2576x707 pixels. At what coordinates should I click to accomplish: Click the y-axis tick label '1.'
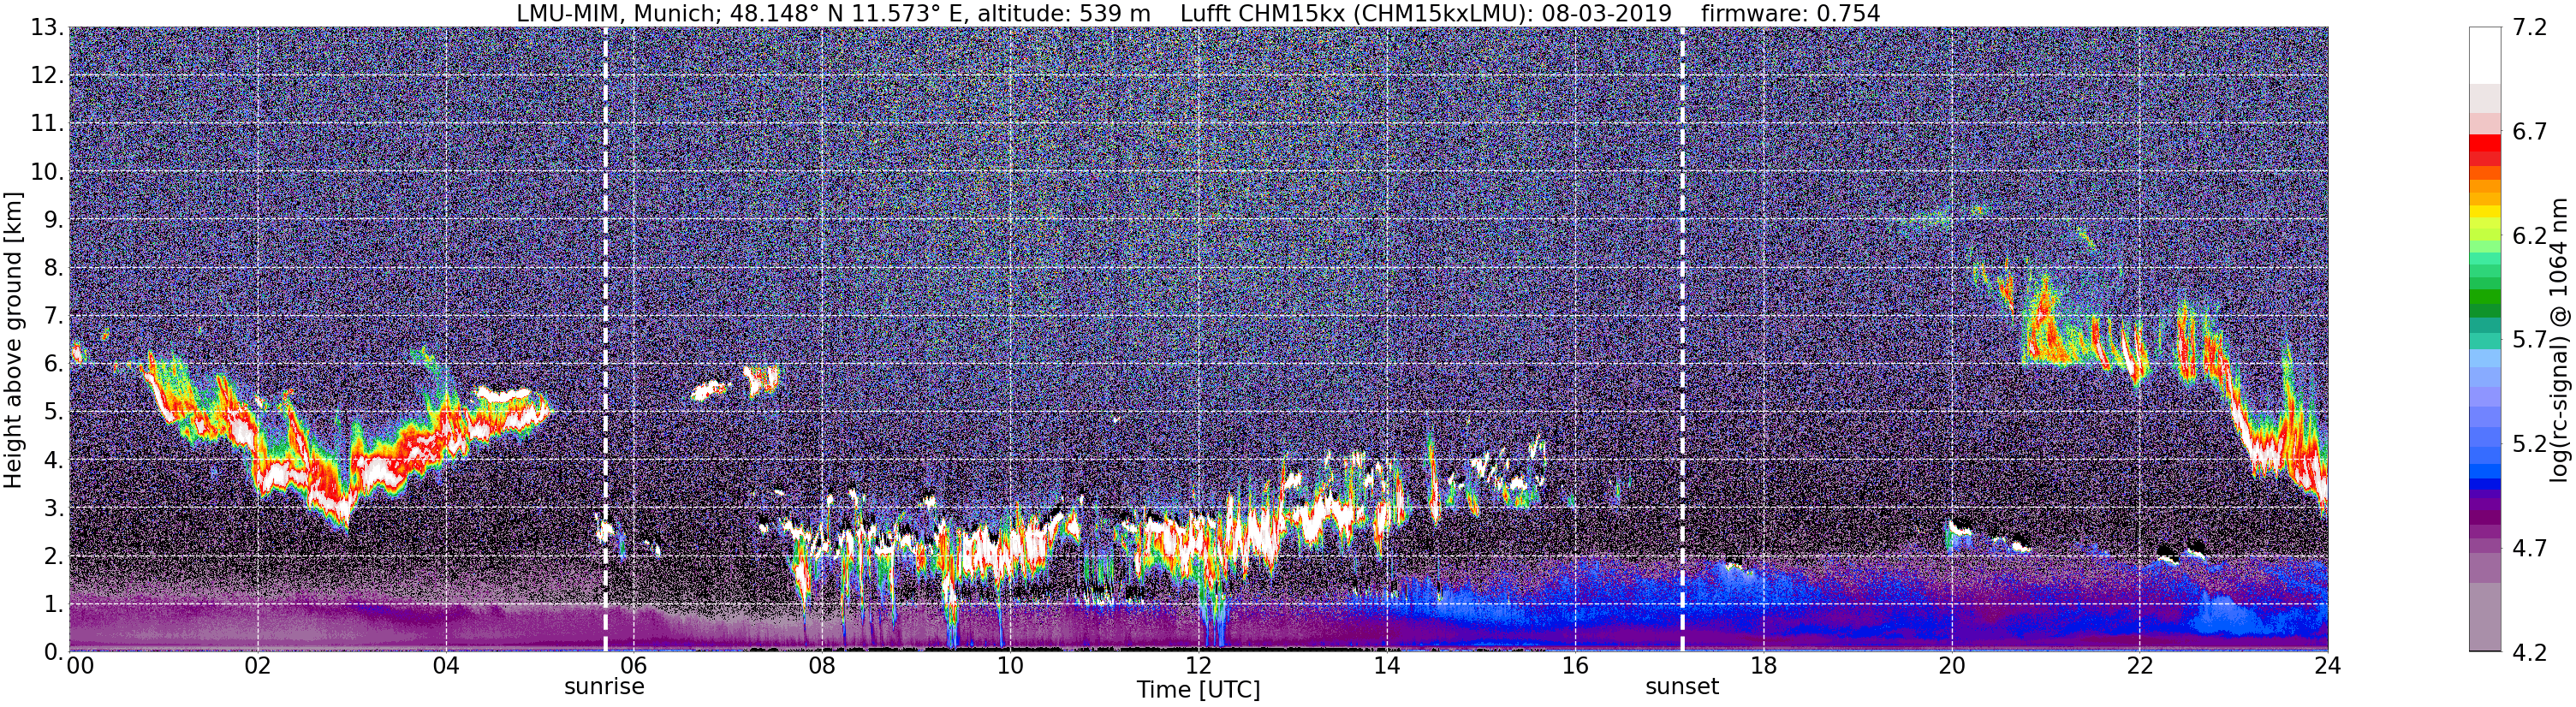[53, 604]
